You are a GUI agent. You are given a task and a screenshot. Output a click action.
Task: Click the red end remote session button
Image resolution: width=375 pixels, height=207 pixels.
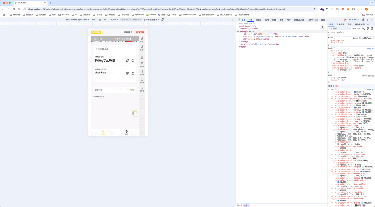click(x=140, y=32)
